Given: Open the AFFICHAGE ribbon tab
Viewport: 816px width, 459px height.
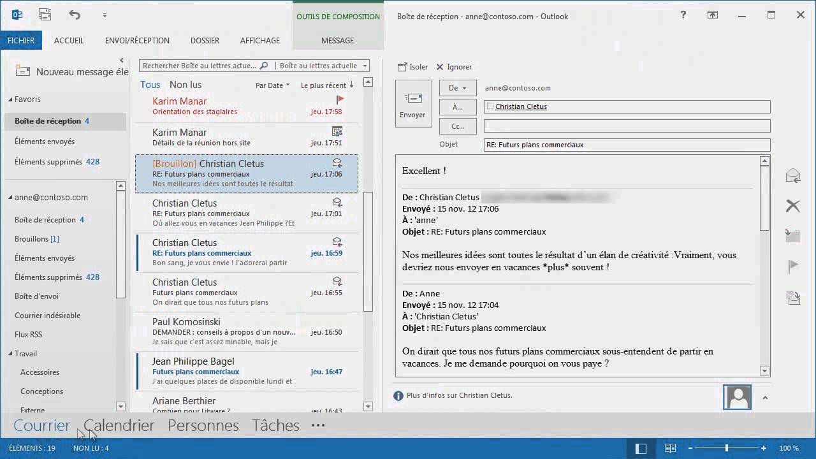Looking at the screenshot, I should click(x=259, y=40).
